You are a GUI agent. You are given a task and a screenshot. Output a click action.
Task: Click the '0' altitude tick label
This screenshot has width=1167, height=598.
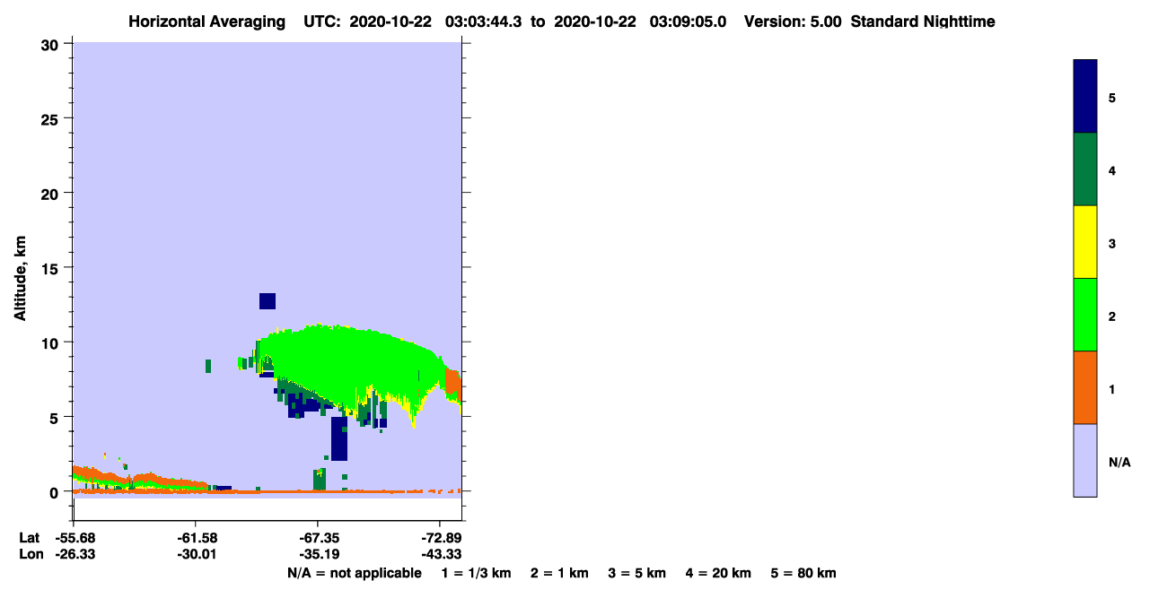coord(56,492)
